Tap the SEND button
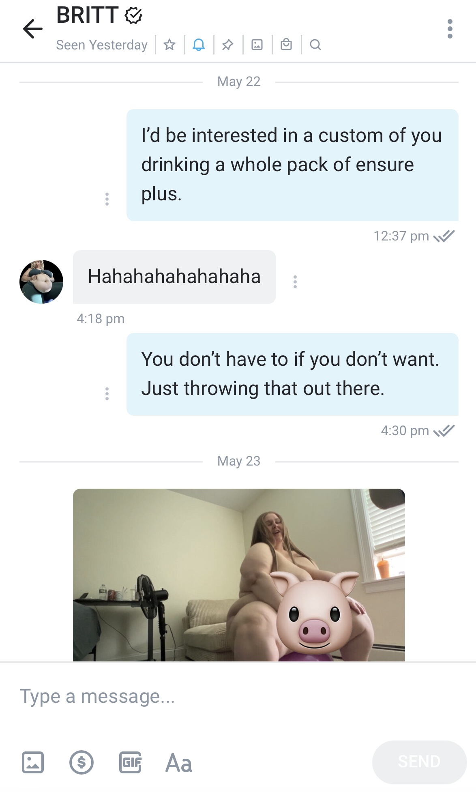This screenshot has height=792, width=476. coord(419,762)
